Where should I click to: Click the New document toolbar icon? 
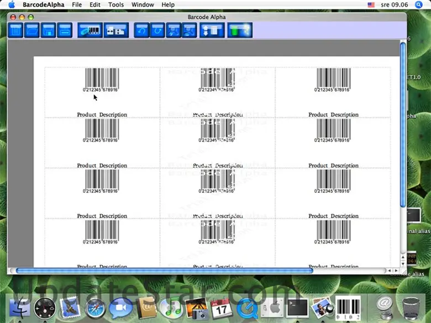click(15, 30)
